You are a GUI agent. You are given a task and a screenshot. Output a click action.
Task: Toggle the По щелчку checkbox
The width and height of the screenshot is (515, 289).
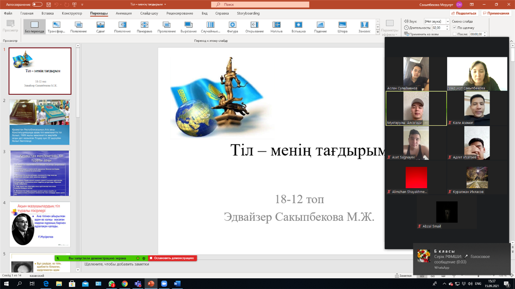(454, 27)
